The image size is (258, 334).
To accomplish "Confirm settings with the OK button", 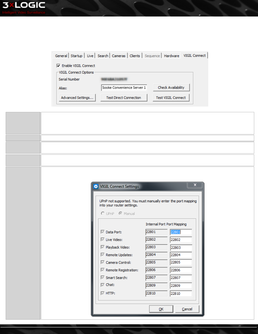I will [x=161, y=309].
